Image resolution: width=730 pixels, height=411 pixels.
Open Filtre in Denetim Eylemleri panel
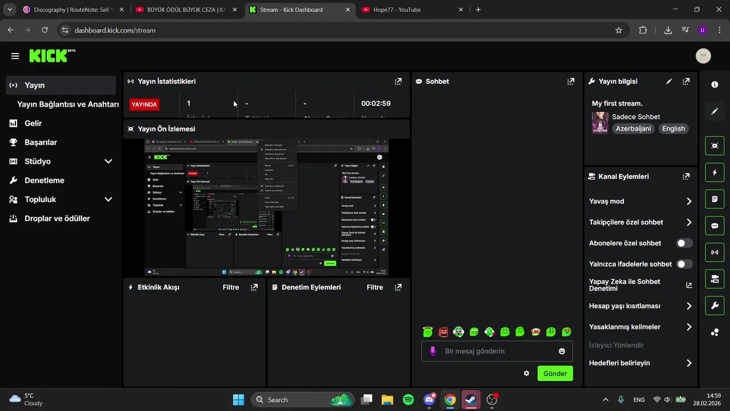(x=375, y=287)
